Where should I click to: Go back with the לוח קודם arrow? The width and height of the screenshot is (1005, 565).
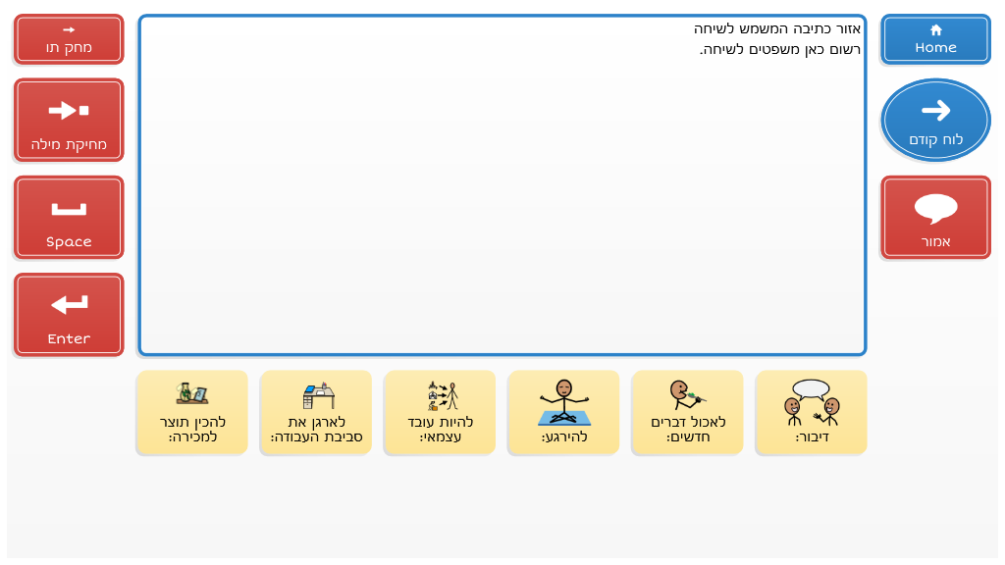(935, 120)
